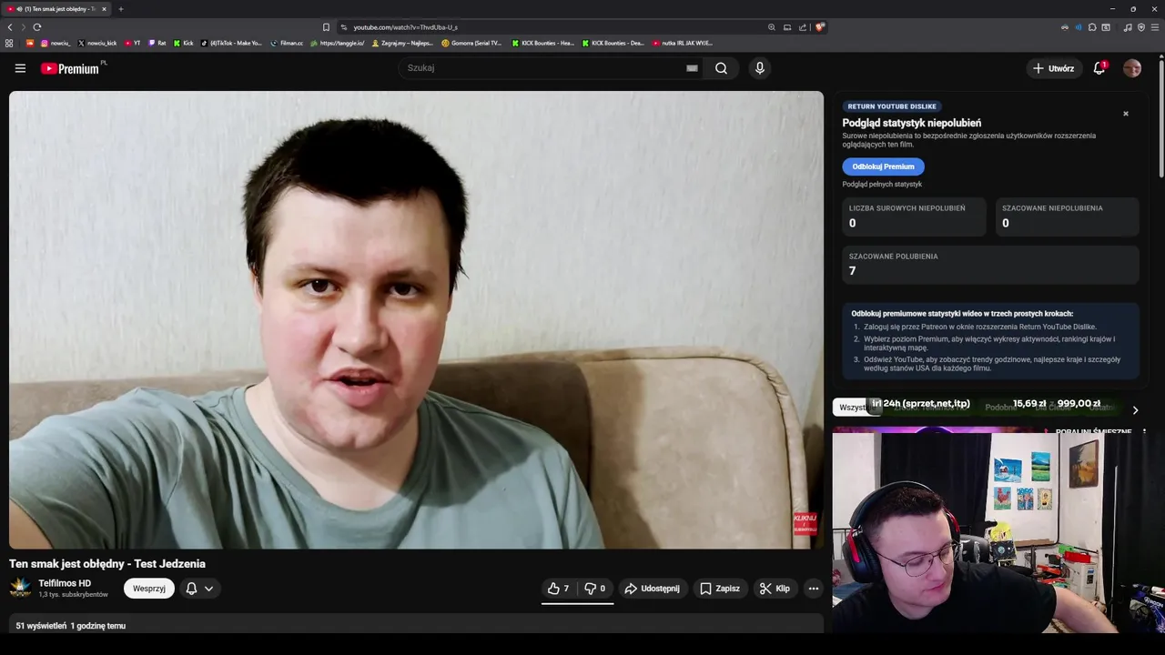The width and height of the screenshot is (1165, 655).
Task: Click the video title Ten smak jest obłędny
Action: 107,564
